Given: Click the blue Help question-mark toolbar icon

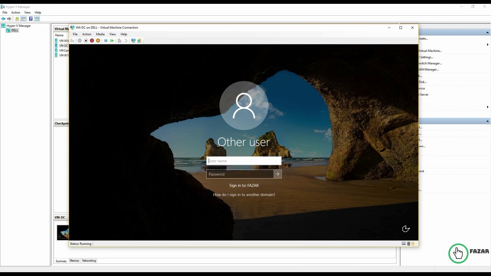Looking at the screenshot, I should 31,19.
